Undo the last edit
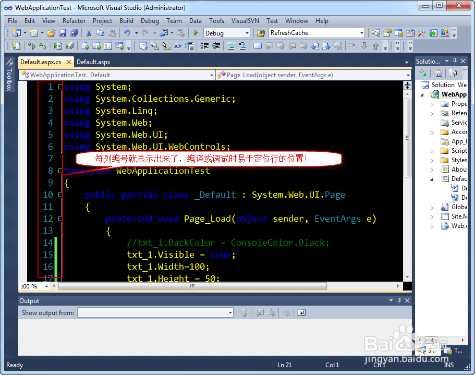The width and height of the screenshot is (475, 375). tap(127, 33)
